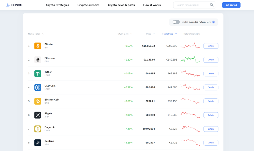Screen dimensions: 254x151
Task: Toggle the Expanded Returns view switch
Action: (176, 22)
